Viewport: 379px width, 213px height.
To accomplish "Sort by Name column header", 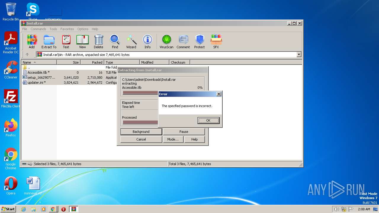I will click(x=39, y=62).
